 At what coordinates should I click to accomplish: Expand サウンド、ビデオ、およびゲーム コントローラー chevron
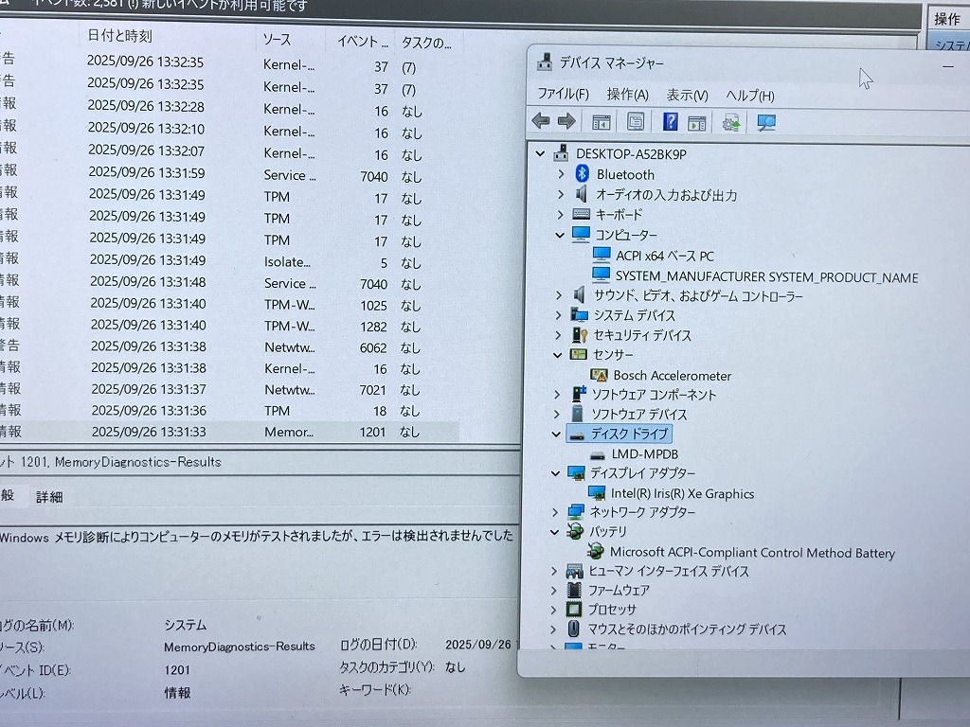559,295
